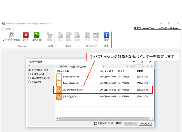Screen dimensions: 182x132
Task: Go to last page of binder list
Action: coord(152,66)
